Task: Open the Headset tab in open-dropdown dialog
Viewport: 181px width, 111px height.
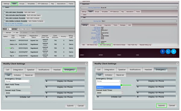Action: point(148,70)
